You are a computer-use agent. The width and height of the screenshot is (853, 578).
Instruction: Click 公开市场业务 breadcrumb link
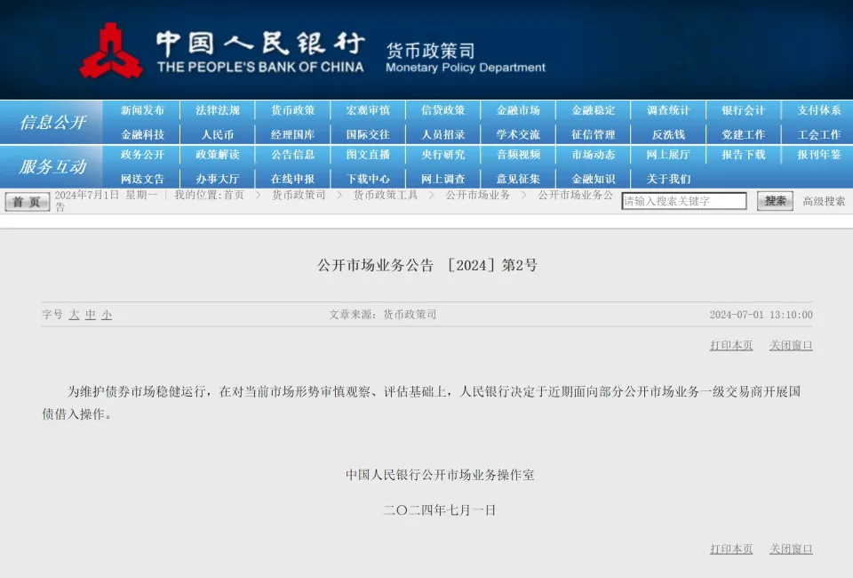[478, 195]
